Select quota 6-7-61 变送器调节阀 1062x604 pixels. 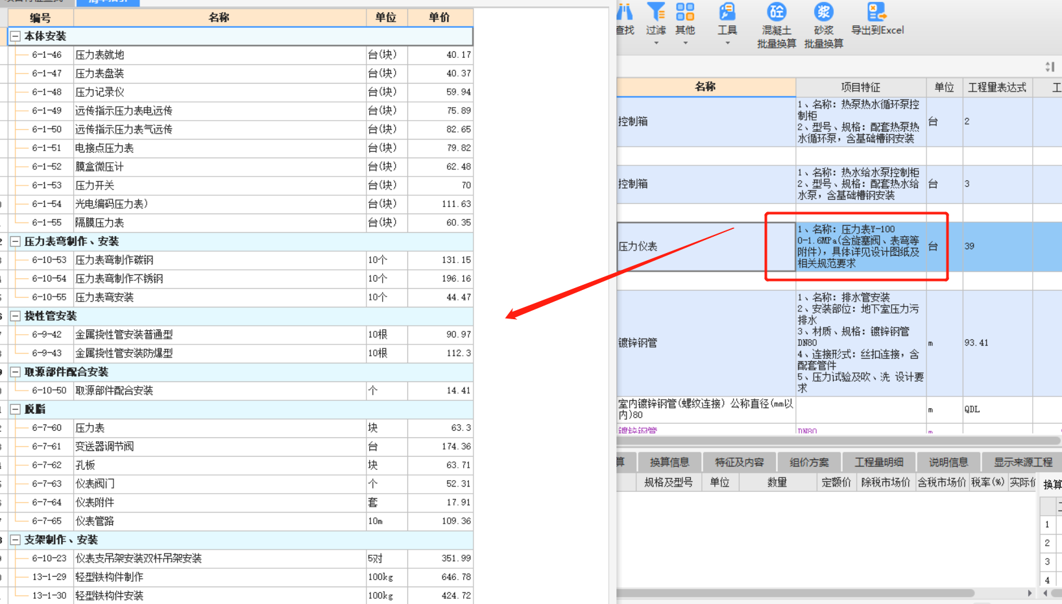(240, 446)
